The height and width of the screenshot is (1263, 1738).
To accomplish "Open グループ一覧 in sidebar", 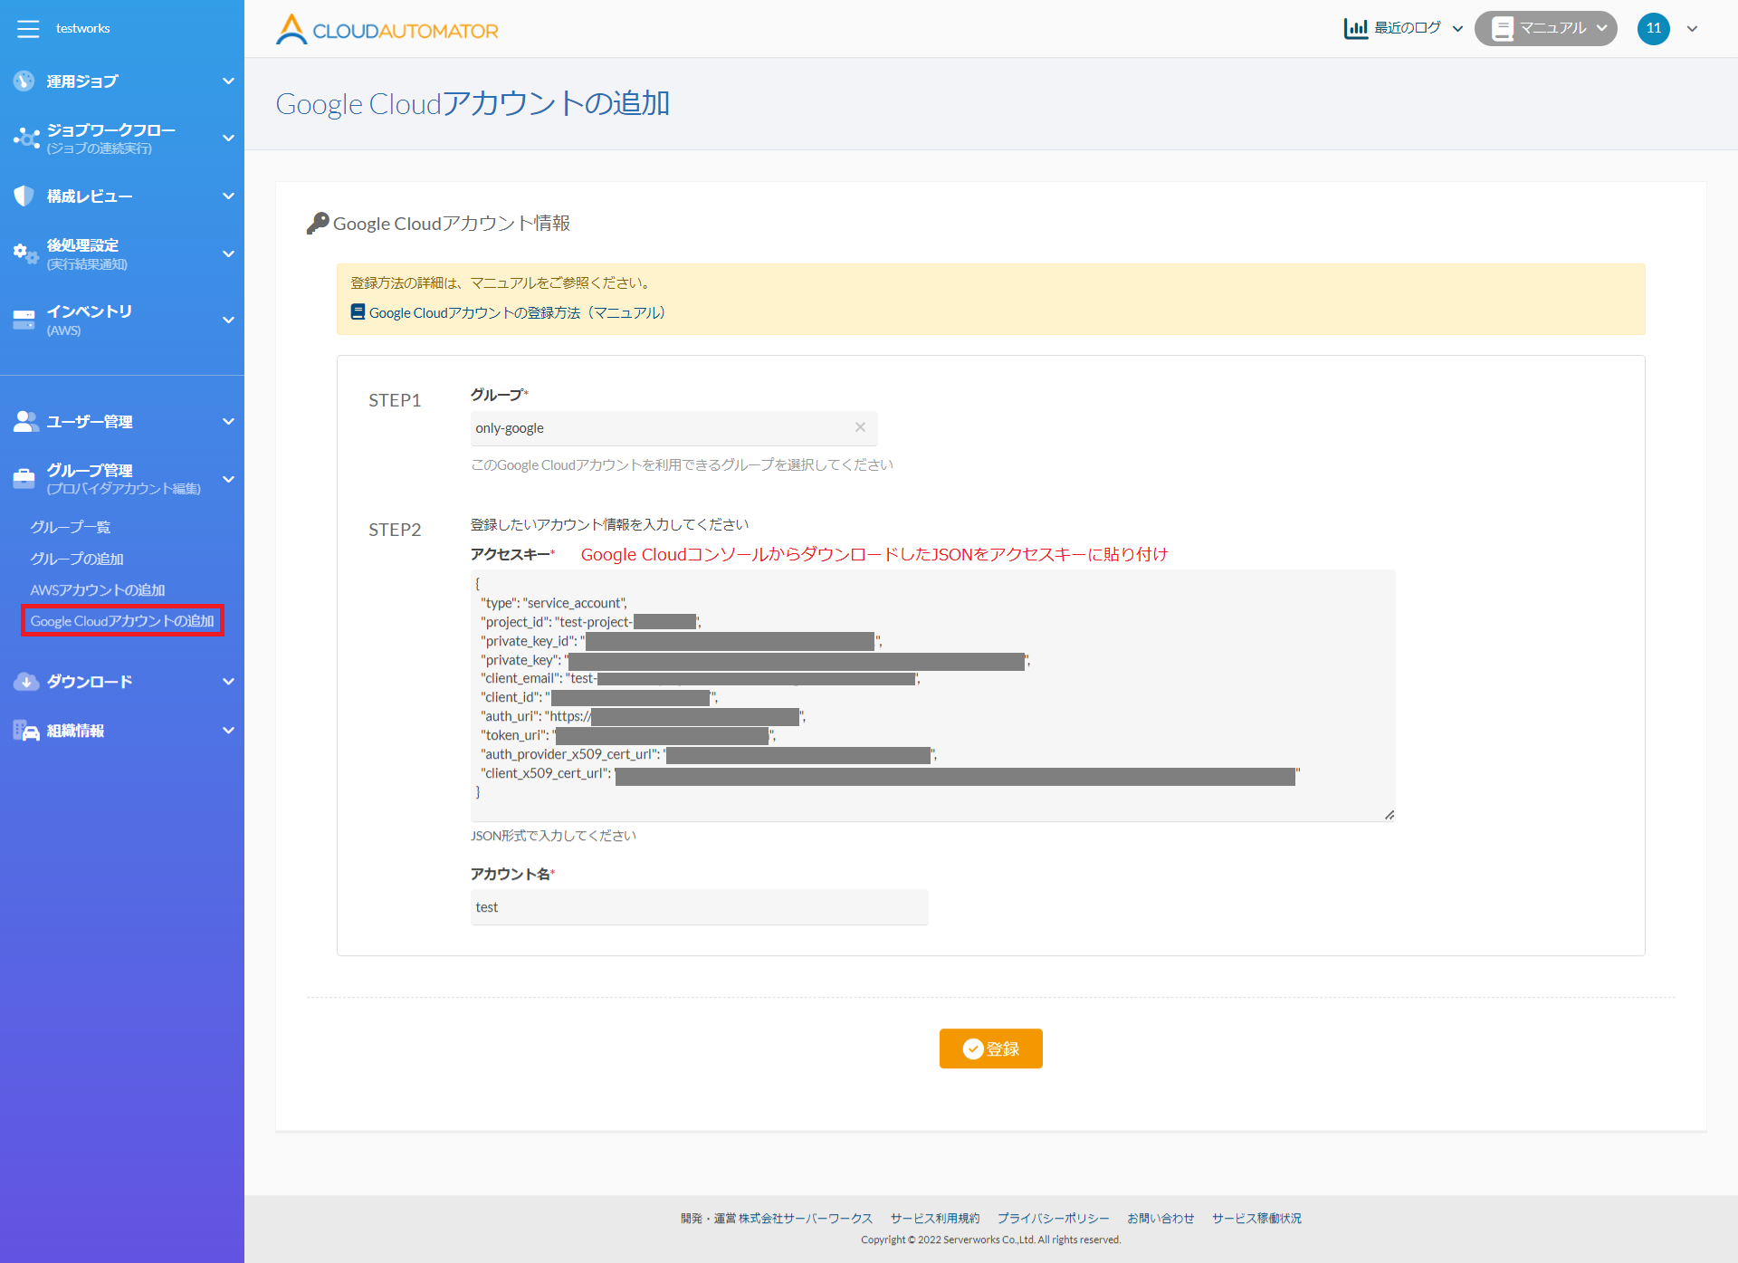I will 70,527.
